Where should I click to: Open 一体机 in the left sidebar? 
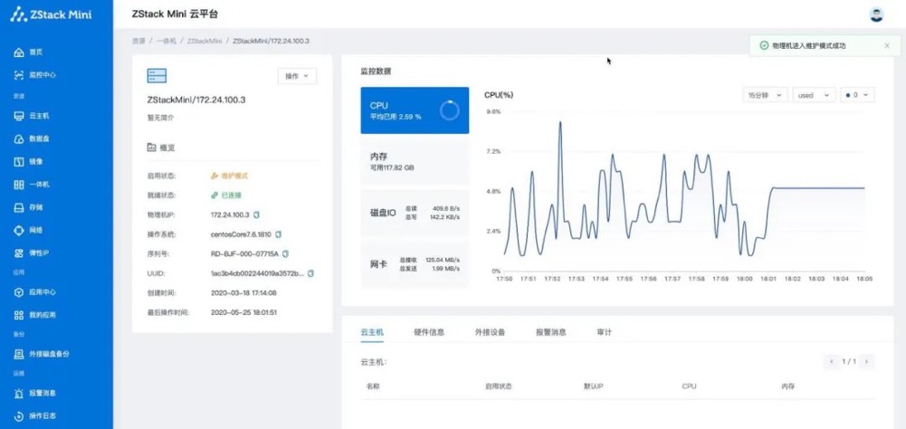click(32, 185)
